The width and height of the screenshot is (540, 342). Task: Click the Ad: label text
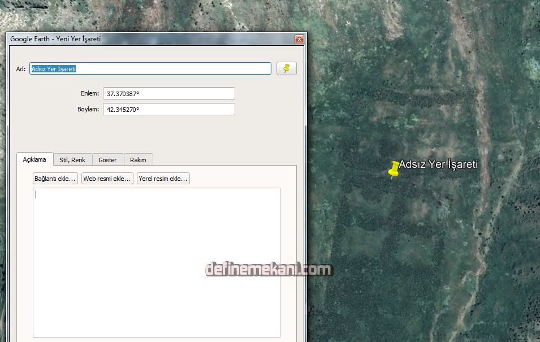point(21,69)
